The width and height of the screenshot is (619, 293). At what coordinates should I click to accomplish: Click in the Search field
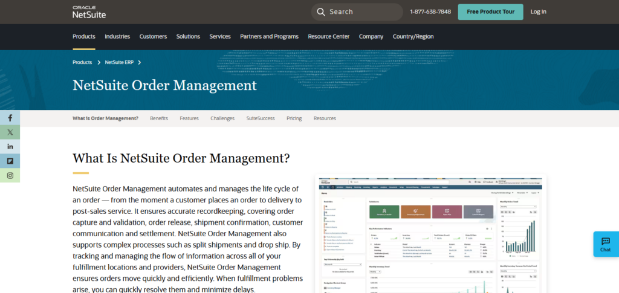pyautogui.click(x=357, y=12)
